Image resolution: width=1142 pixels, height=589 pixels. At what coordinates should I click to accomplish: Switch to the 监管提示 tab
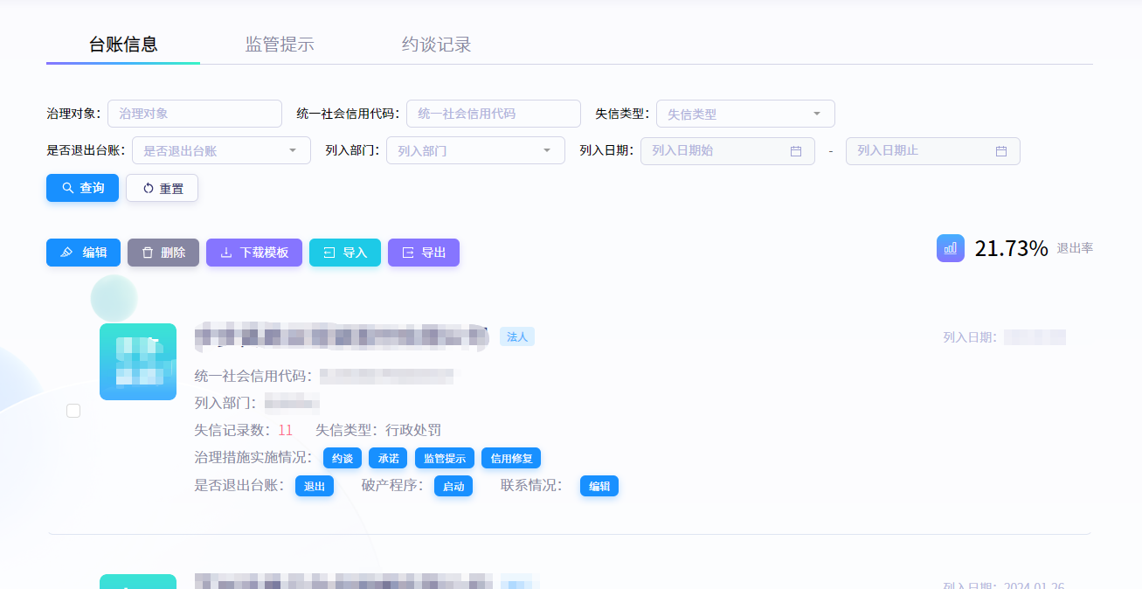(x=280, y=45)
